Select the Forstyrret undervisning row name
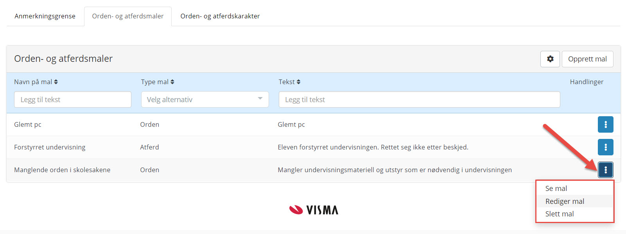Screen dimensions: 626x234 click(50, 147)
